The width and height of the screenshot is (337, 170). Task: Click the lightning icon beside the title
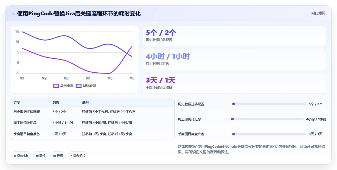pyautogui.click(x=13, y=14)
